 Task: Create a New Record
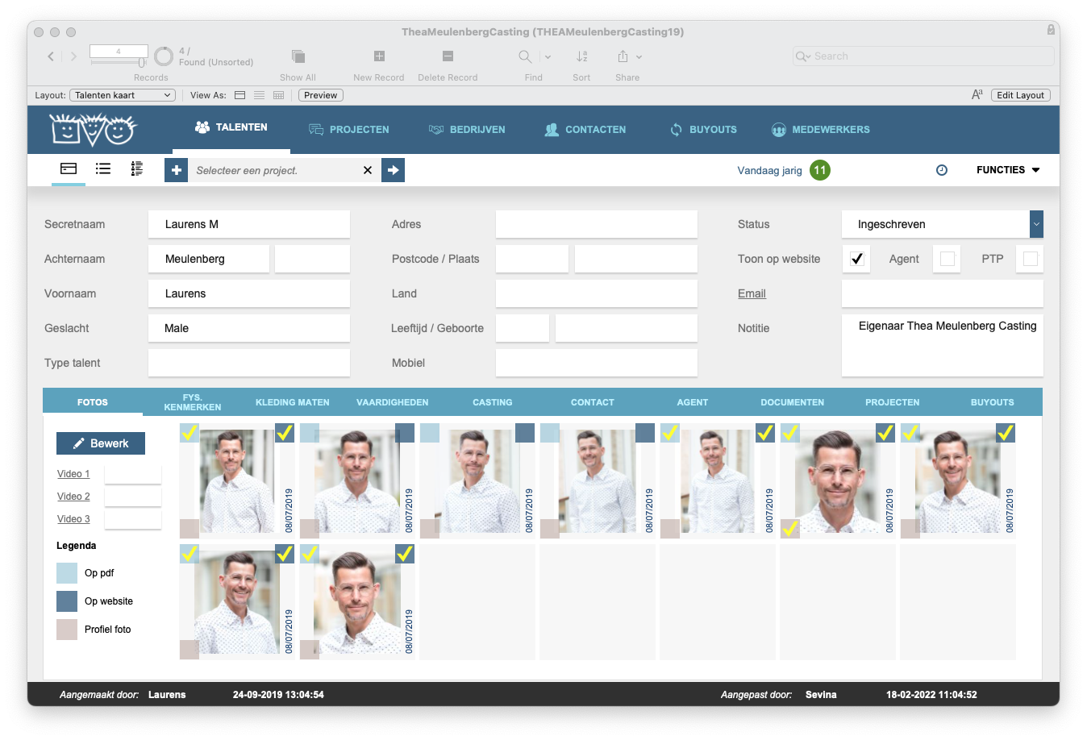coord(379,56)
